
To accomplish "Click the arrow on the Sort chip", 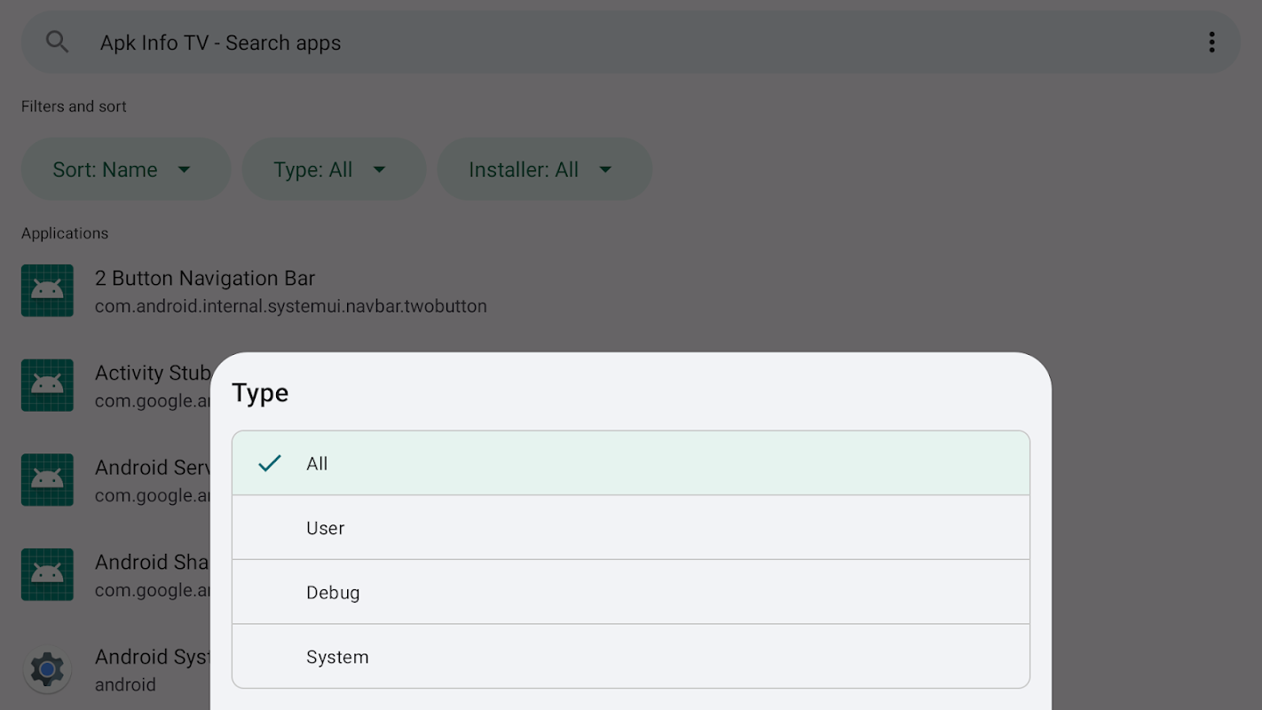I will [185, 170].
